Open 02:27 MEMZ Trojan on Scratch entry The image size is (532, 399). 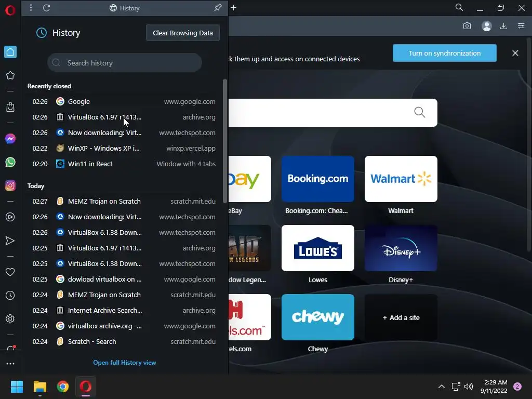(x=124, y=201)
